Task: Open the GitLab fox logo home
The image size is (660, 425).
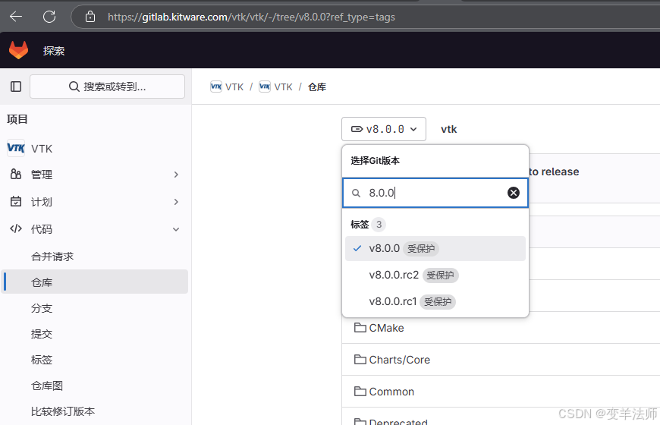Action: pos(18,50)
